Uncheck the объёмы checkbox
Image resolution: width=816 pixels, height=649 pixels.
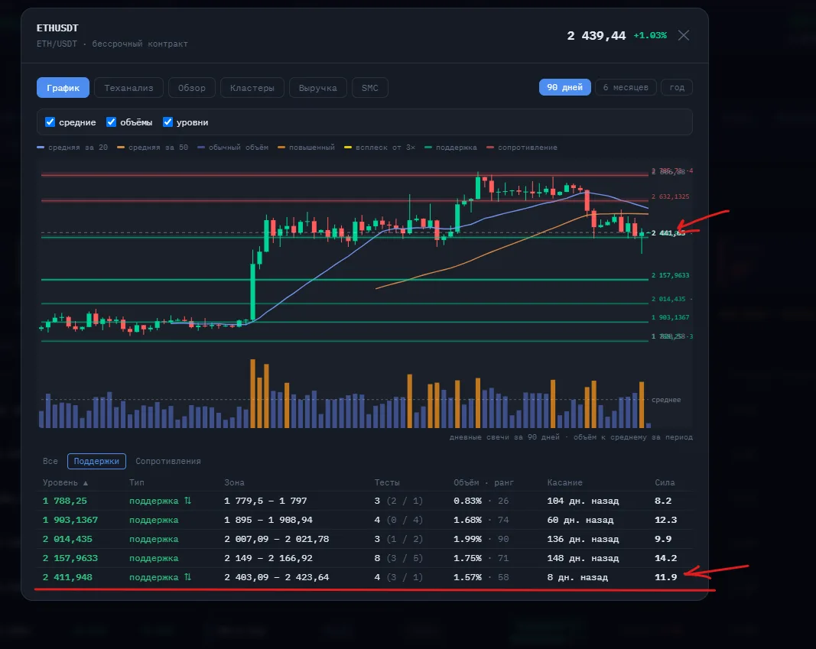[111, 122]
